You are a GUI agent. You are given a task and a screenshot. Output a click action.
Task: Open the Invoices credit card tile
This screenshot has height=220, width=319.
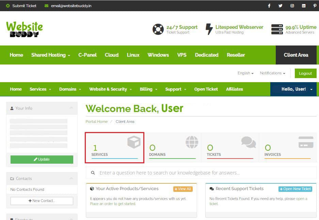tap(288, 148)
